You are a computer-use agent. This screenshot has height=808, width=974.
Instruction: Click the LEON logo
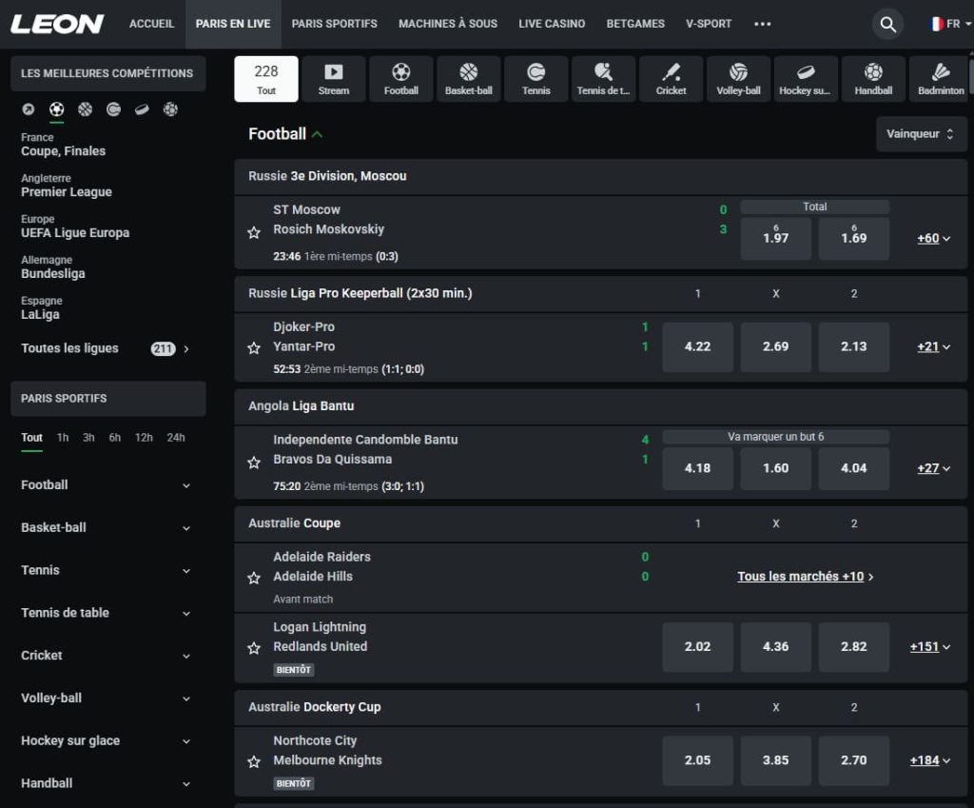pos(57,24)
